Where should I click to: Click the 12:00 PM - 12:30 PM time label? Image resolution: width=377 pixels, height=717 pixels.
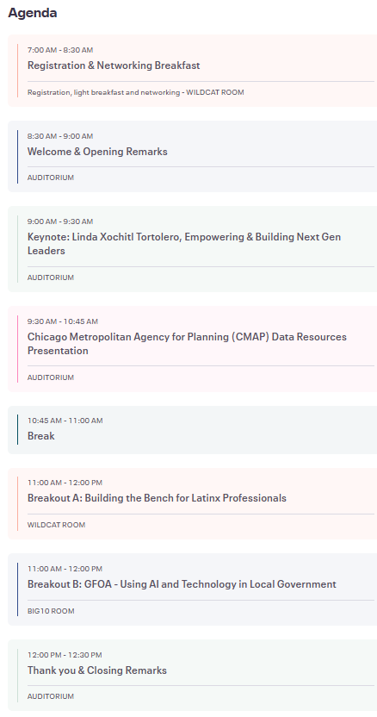click(65, 655)
